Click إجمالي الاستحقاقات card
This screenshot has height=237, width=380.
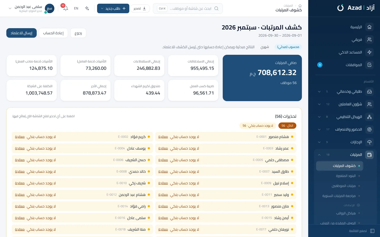pos(193,65)
